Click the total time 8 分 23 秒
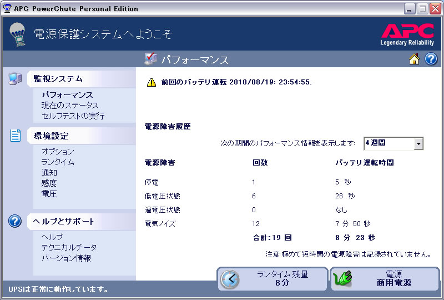Image resolution: width=444 pixels, height=300 pixels. pos(355,238)
